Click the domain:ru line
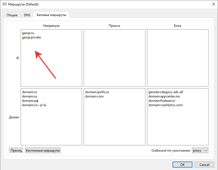 [29, 92]
